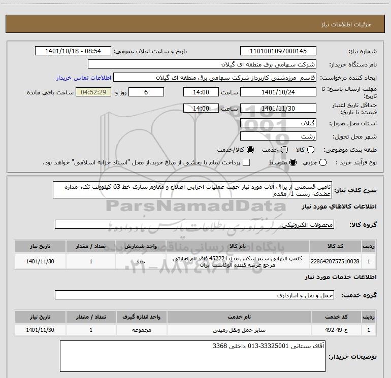Click the goods table header کد کالا
This screenshot has height=378, width=391.
click(x=335, y=246)
